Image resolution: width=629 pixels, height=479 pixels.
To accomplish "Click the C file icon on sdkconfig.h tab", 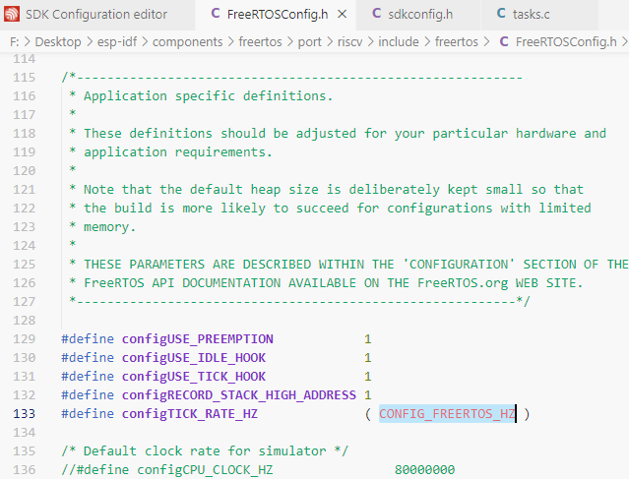I will coord(376,14).
